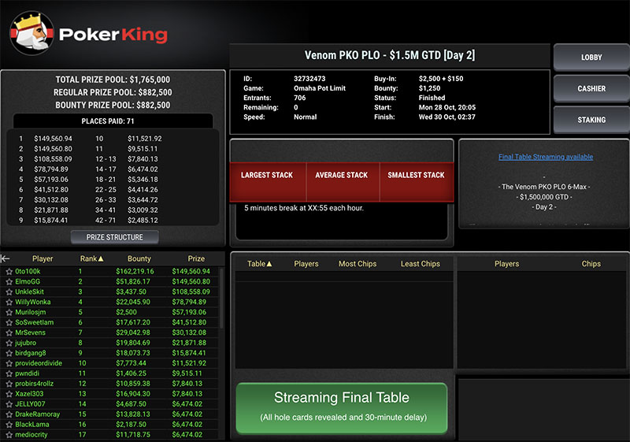The height and width of the screenshot is (442, 630).
Task: Go to the Cashier section
Action: point(591,88)
